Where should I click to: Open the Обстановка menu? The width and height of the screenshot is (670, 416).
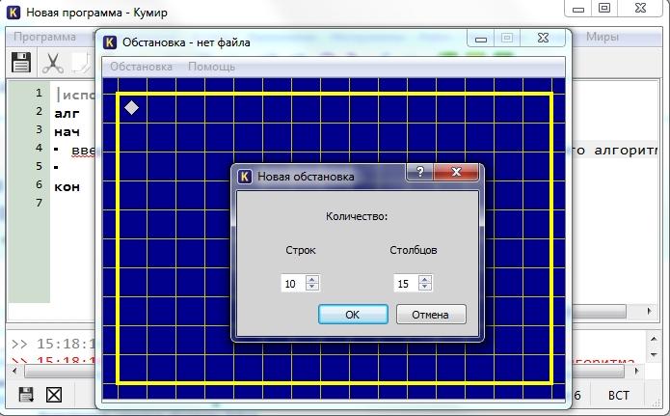coord(141,67)
